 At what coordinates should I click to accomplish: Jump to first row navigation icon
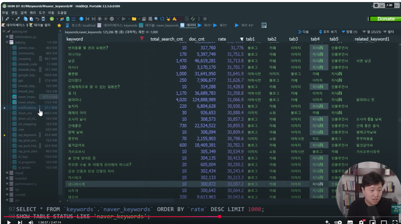tap(87, 19)
